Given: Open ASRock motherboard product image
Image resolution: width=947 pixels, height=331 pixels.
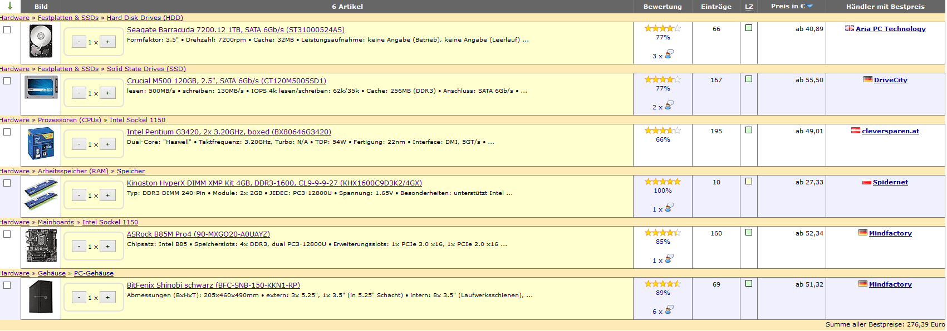Looking at the screenshot, I should click(x=41, y=245).
